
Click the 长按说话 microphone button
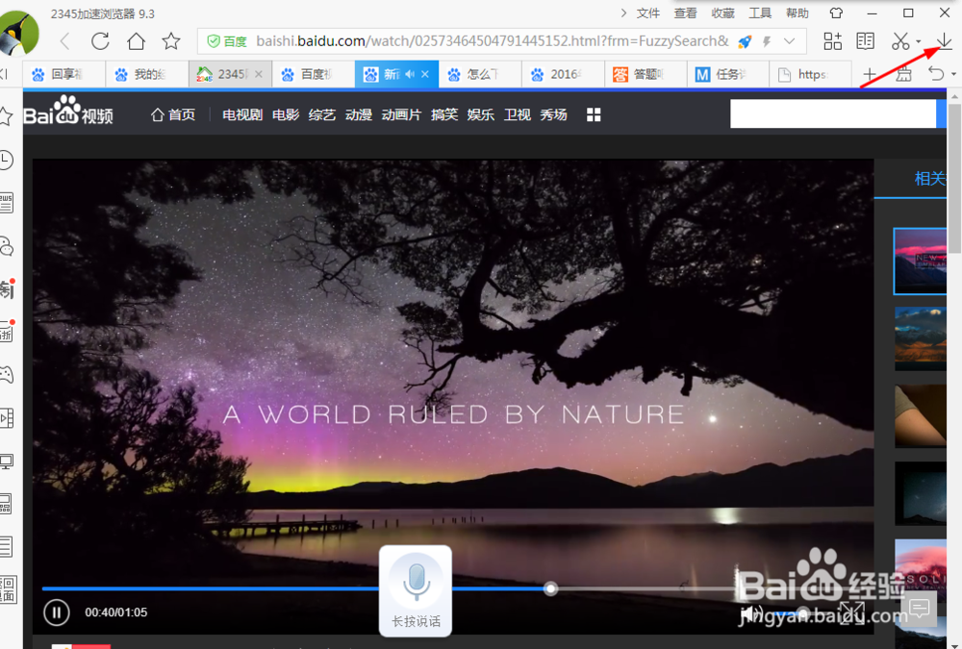click(x=416, y=590)
